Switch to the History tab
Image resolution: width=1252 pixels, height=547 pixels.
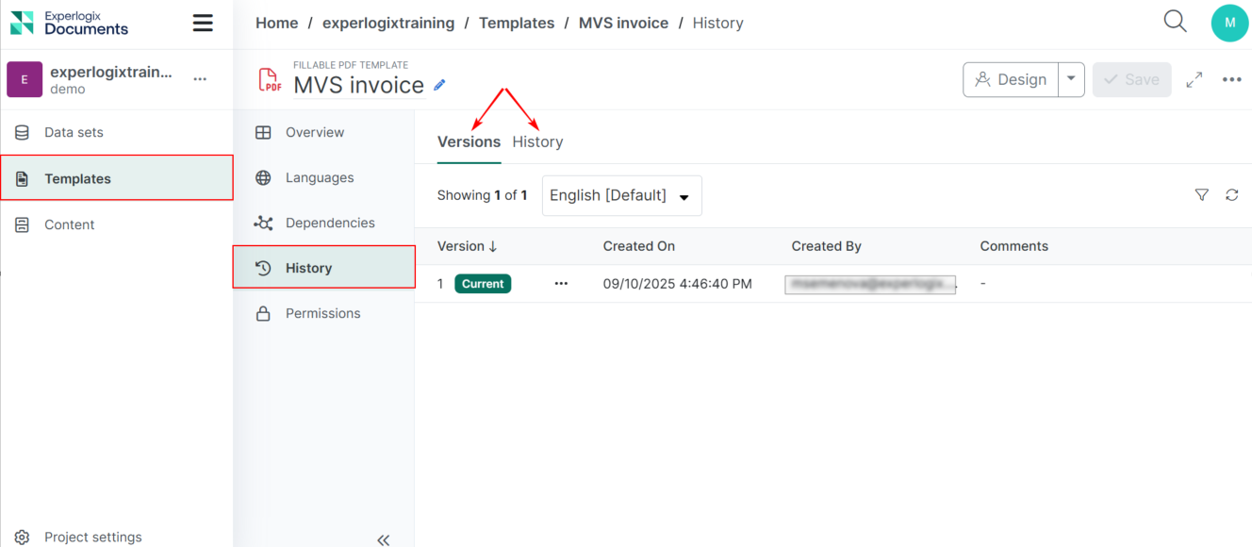537,141
